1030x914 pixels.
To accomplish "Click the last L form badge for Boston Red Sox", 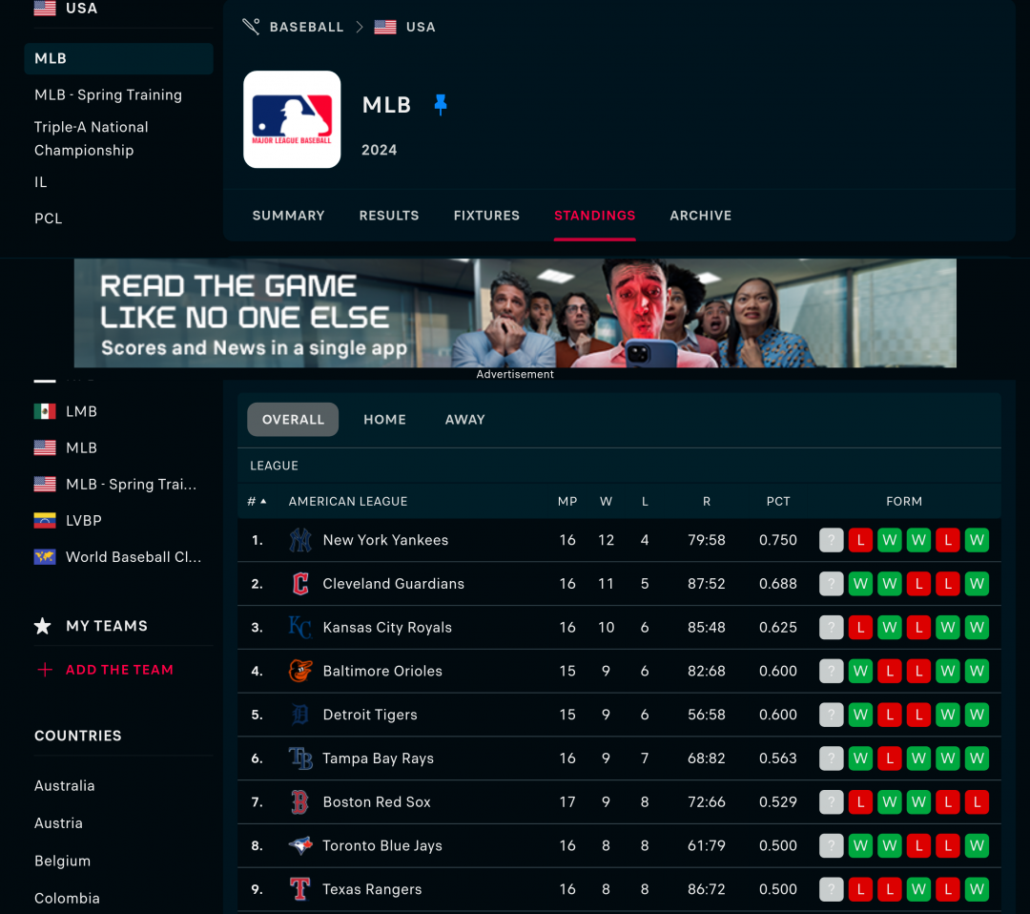I will pos(977,802).
